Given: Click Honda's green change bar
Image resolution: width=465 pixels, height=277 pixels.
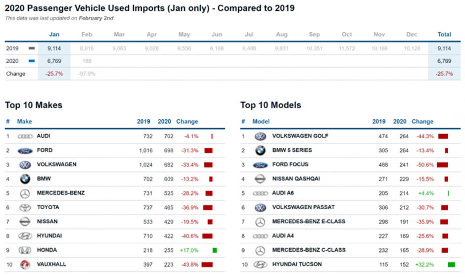Looking at the screenshot, I should 215,250.
